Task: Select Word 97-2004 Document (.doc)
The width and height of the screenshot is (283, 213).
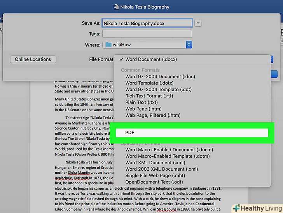Action: [192, 76]
